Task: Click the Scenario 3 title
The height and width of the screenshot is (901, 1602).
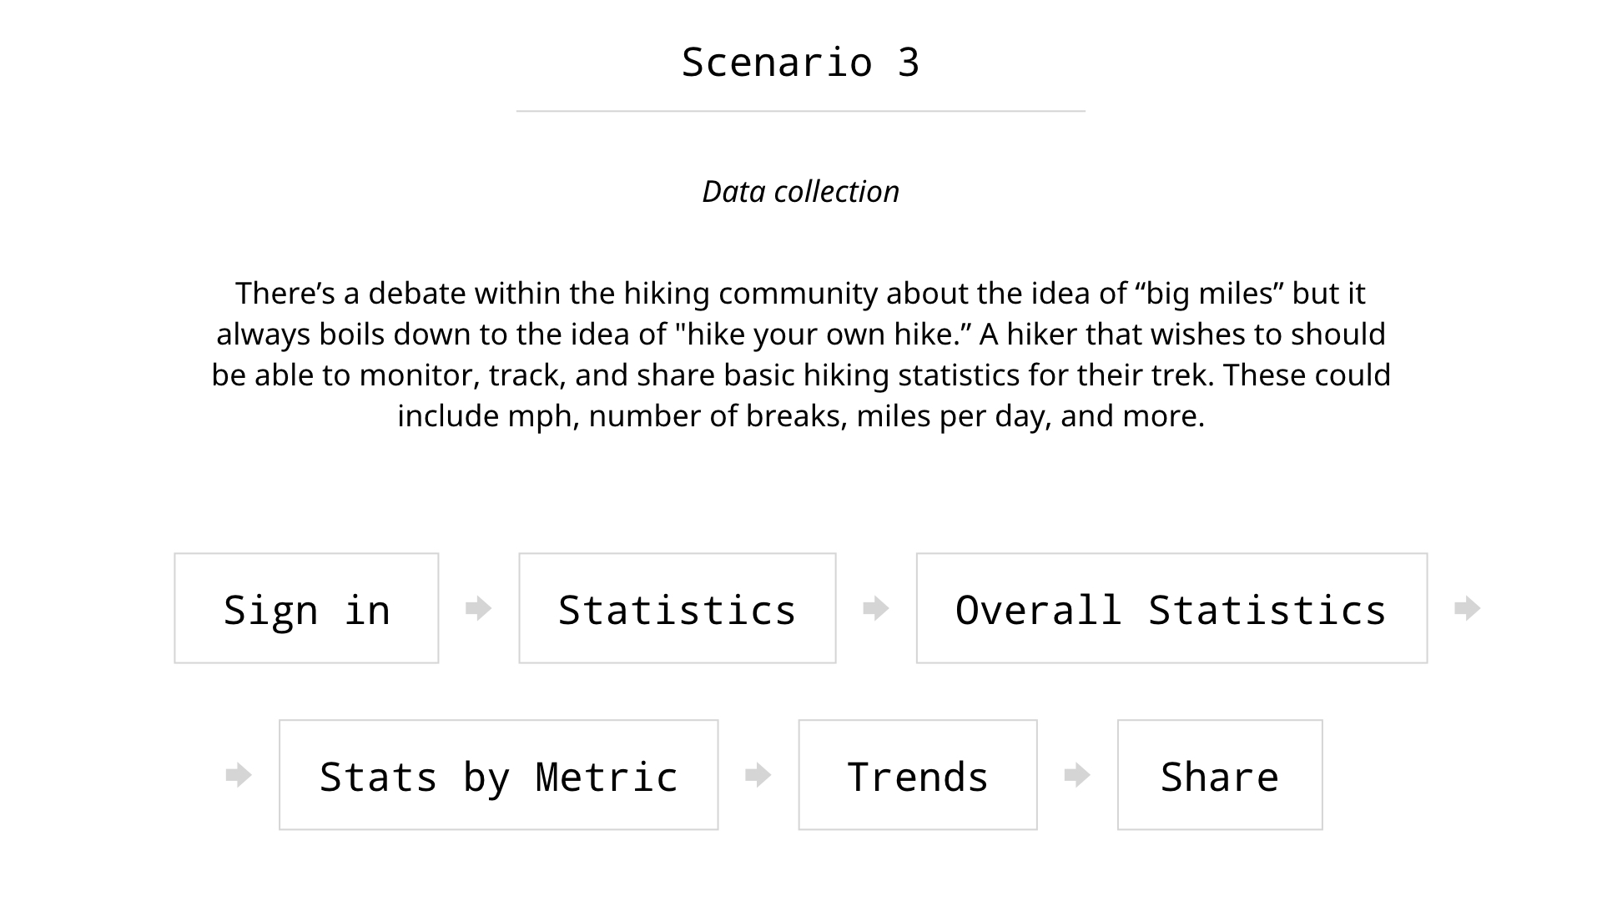Action: [801, 63]
